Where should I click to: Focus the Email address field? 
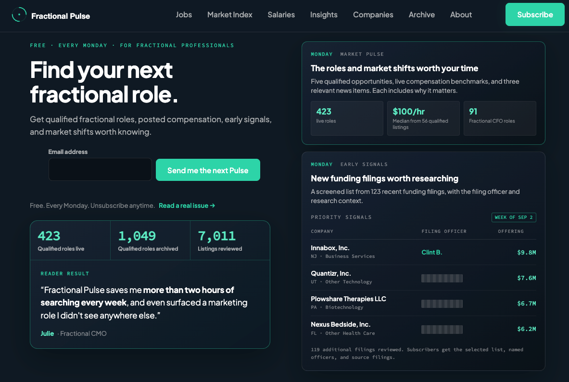point(100,169)
